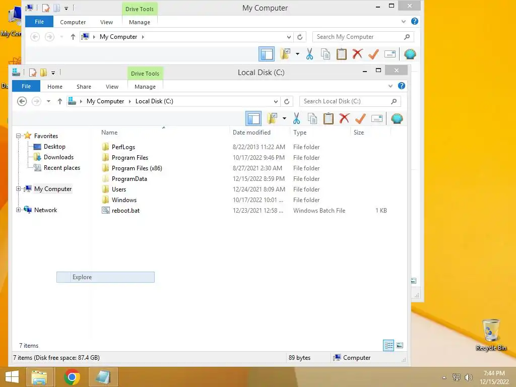Click the Windows Start button
This screenshot has height=387, width=516.
pos(12,377)
